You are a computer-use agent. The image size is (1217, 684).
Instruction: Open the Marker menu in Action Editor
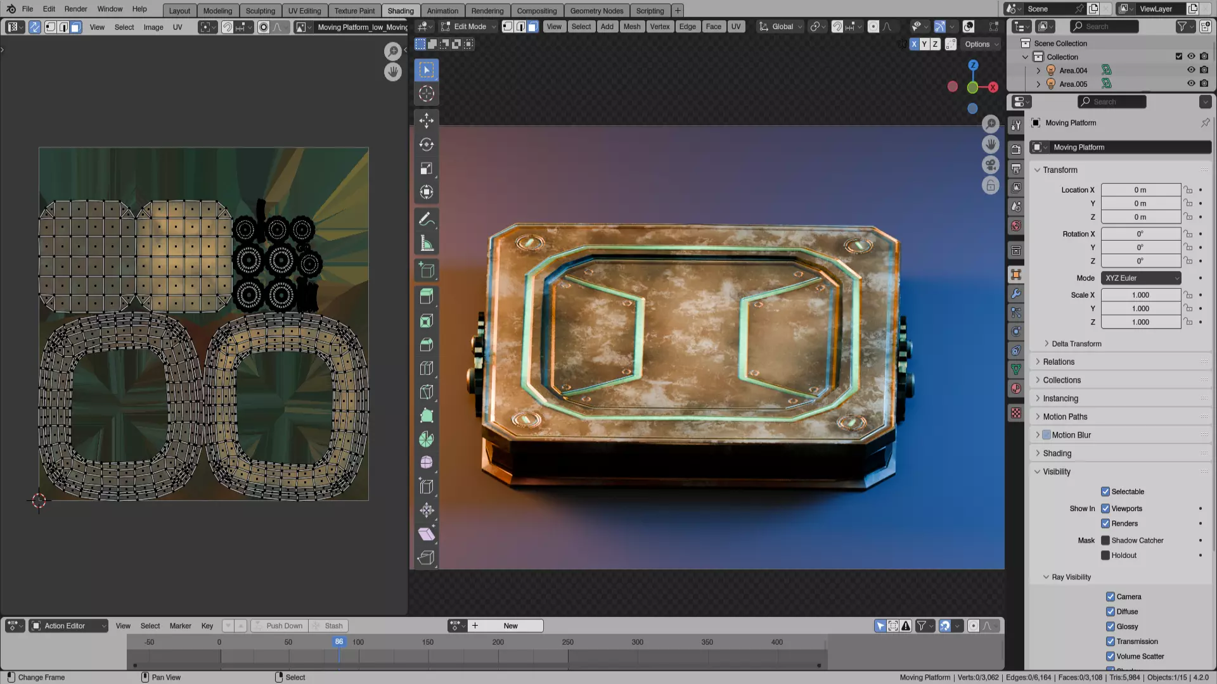pyautogui.click(x=180, y=626)
